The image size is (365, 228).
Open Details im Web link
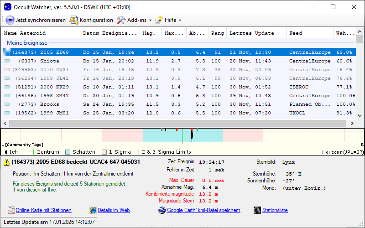point(114,210)
